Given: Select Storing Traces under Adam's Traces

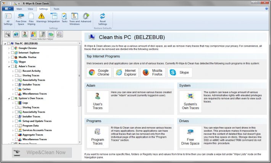Looking at the screenshot, I should 31,75.
